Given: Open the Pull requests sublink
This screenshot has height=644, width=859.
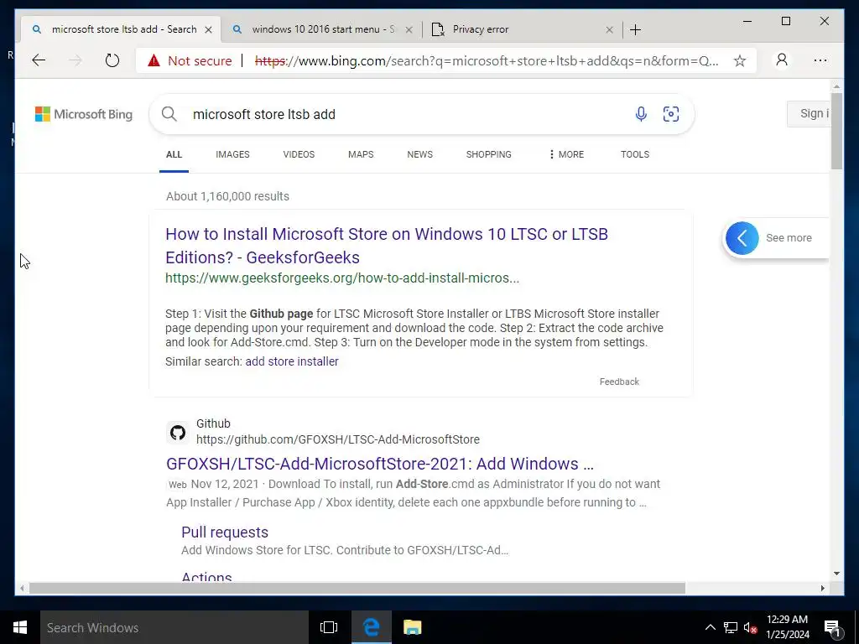Looking at the screenshot, I should click(225, 532).
